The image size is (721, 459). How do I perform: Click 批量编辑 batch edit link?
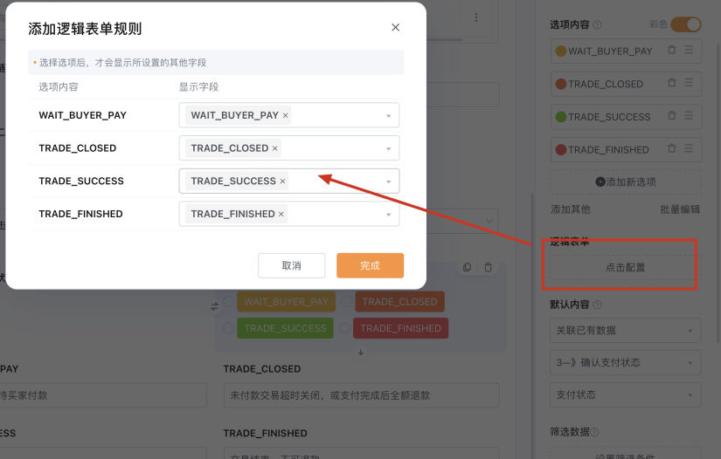pos(680,209)
